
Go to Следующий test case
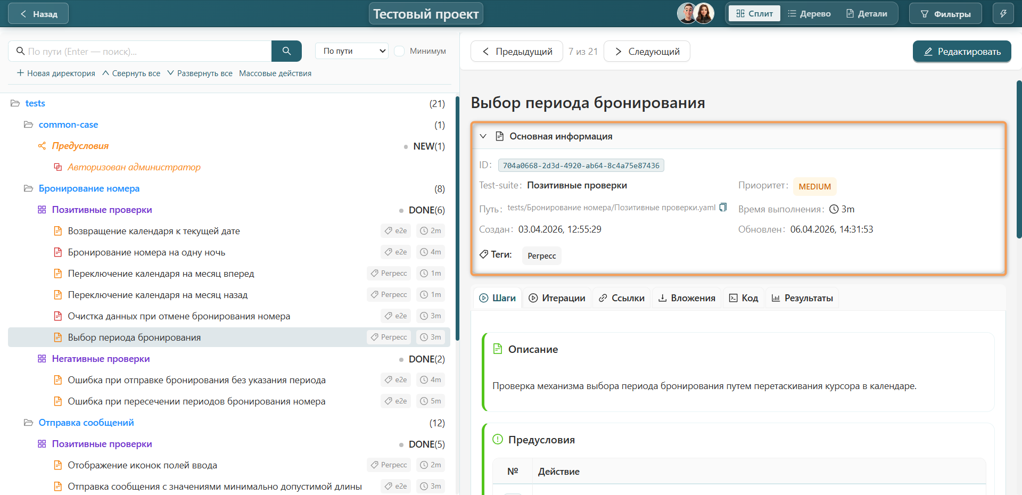click(x=647, y=51)
